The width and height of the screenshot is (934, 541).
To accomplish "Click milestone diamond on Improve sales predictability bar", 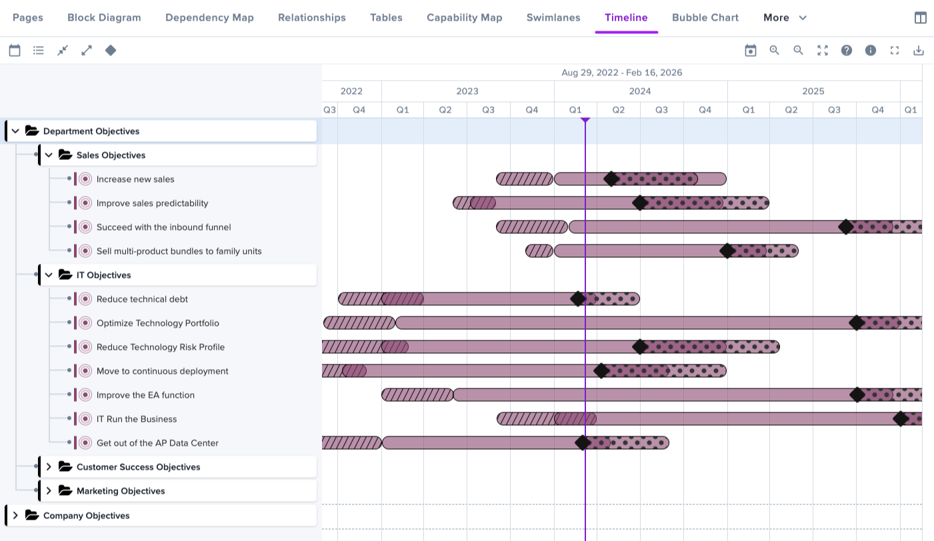I will (640, 203).
